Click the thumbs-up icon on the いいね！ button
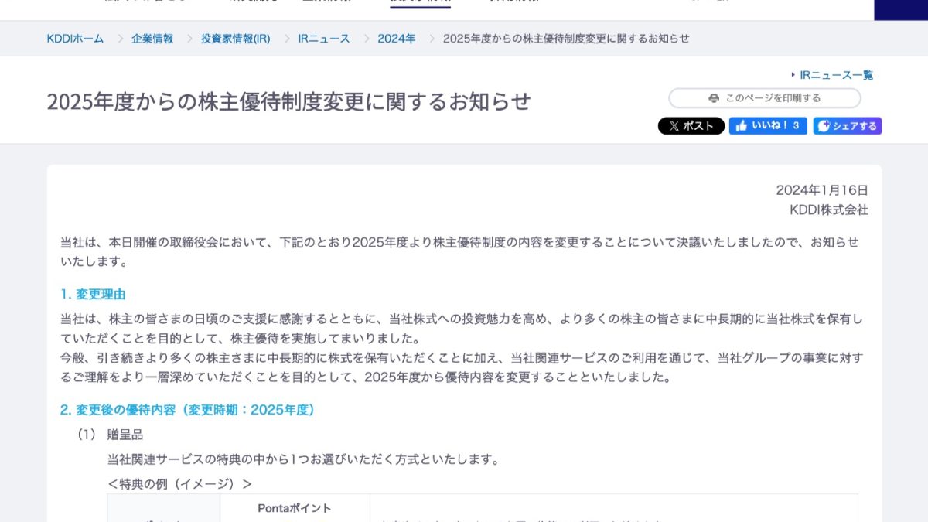Image resolution: width=928 pixels, height=522 pixels. pyautogui.click(x=742, y=125)
